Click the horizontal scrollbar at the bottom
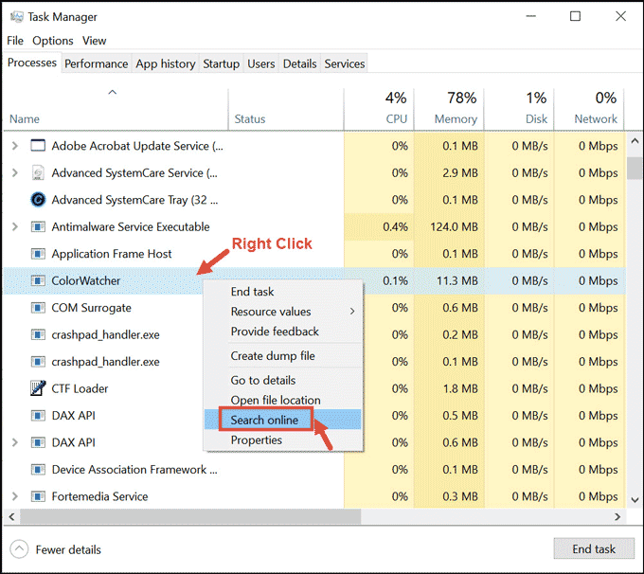 point(284,517)
